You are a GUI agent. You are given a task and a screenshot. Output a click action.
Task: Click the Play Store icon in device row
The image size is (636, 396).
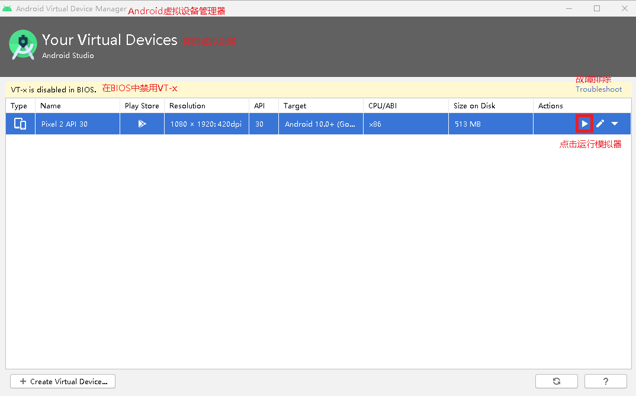click(x=142, y=124)
